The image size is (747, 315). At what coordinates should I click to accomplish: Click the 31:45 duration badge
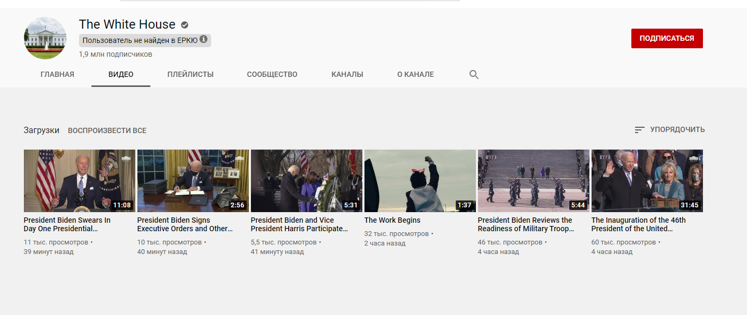point(690,205)
